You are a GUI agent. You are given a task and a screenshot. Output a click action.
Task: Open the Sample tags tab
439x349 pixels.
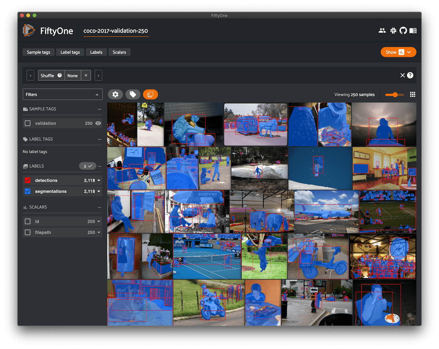39,52
